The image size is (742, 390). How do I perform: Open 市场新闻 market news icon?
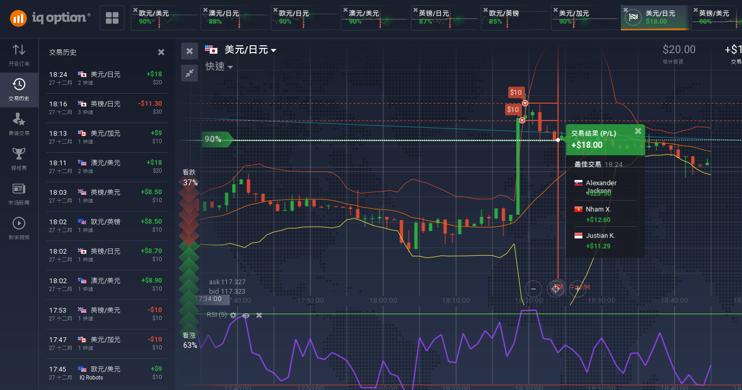click(x=19, y=188)
